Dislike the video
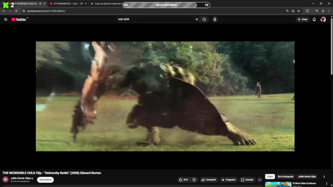This screenshot has height=187, width=333. point(194,180)
